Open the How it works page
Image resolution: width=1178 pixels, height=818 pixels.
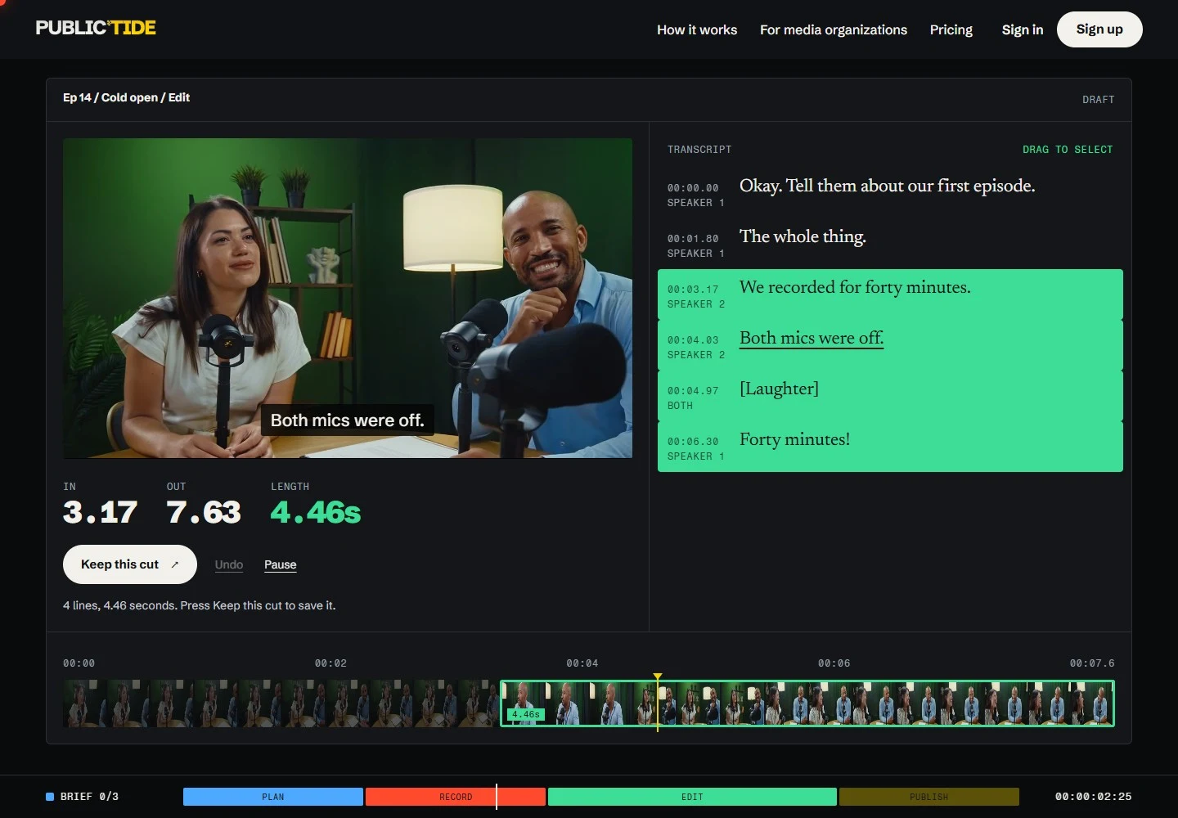point(697,29)
